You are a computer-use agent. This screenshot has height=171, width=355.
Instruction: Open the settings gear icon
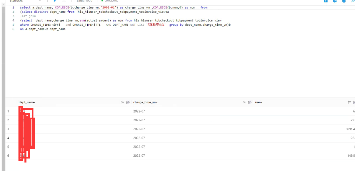[x=335, y=1]
